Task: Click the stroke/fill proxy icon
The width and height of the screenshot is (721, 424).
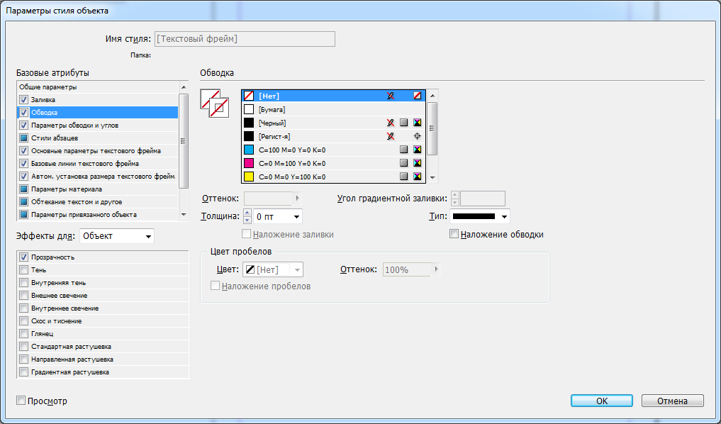Action: click(x=215, y=104)
